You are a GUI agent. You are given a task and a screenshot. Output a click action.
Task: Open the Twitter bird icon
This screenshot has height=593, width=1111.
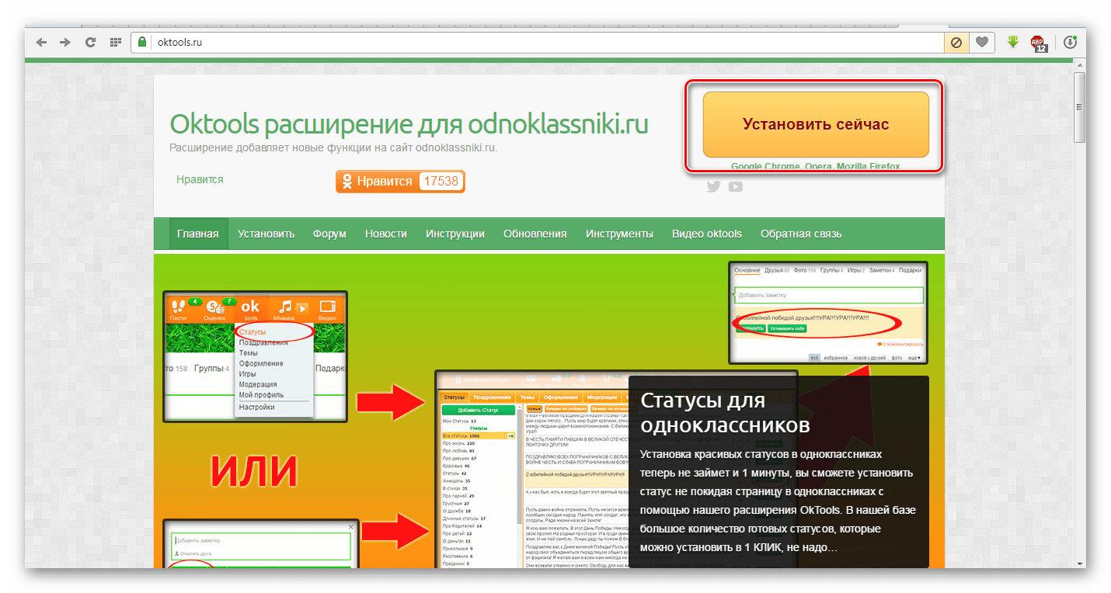pos(713,186)
